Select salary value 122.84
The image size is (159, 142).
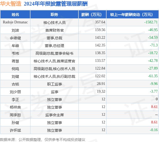(100, 68)
